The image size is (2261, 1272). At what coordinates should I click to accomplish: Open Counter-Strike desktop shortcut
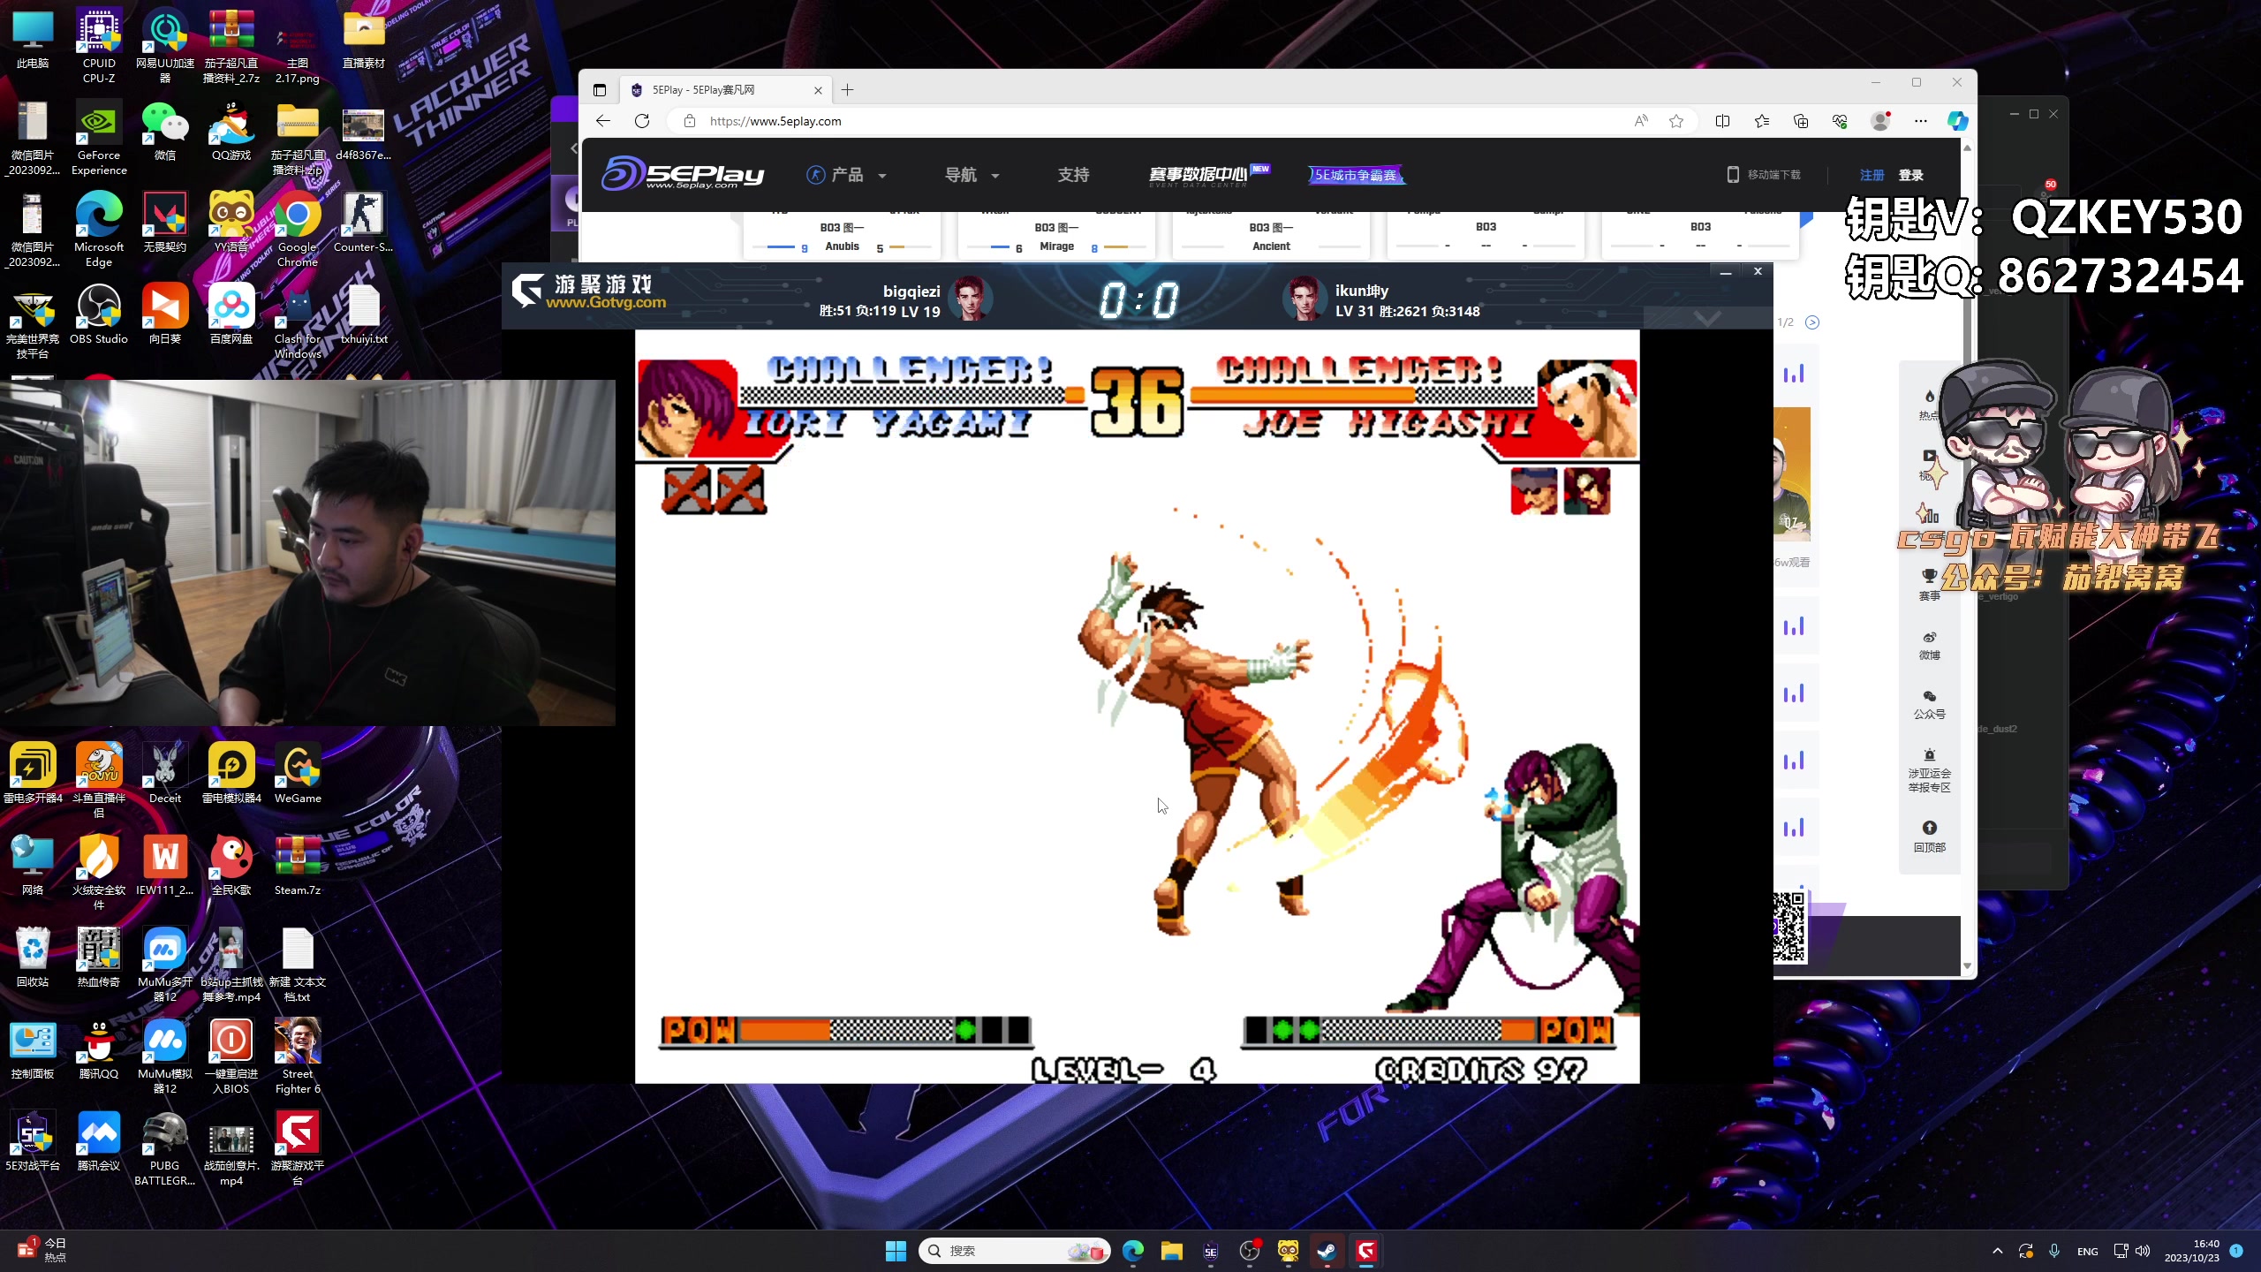tap(363, 222)
